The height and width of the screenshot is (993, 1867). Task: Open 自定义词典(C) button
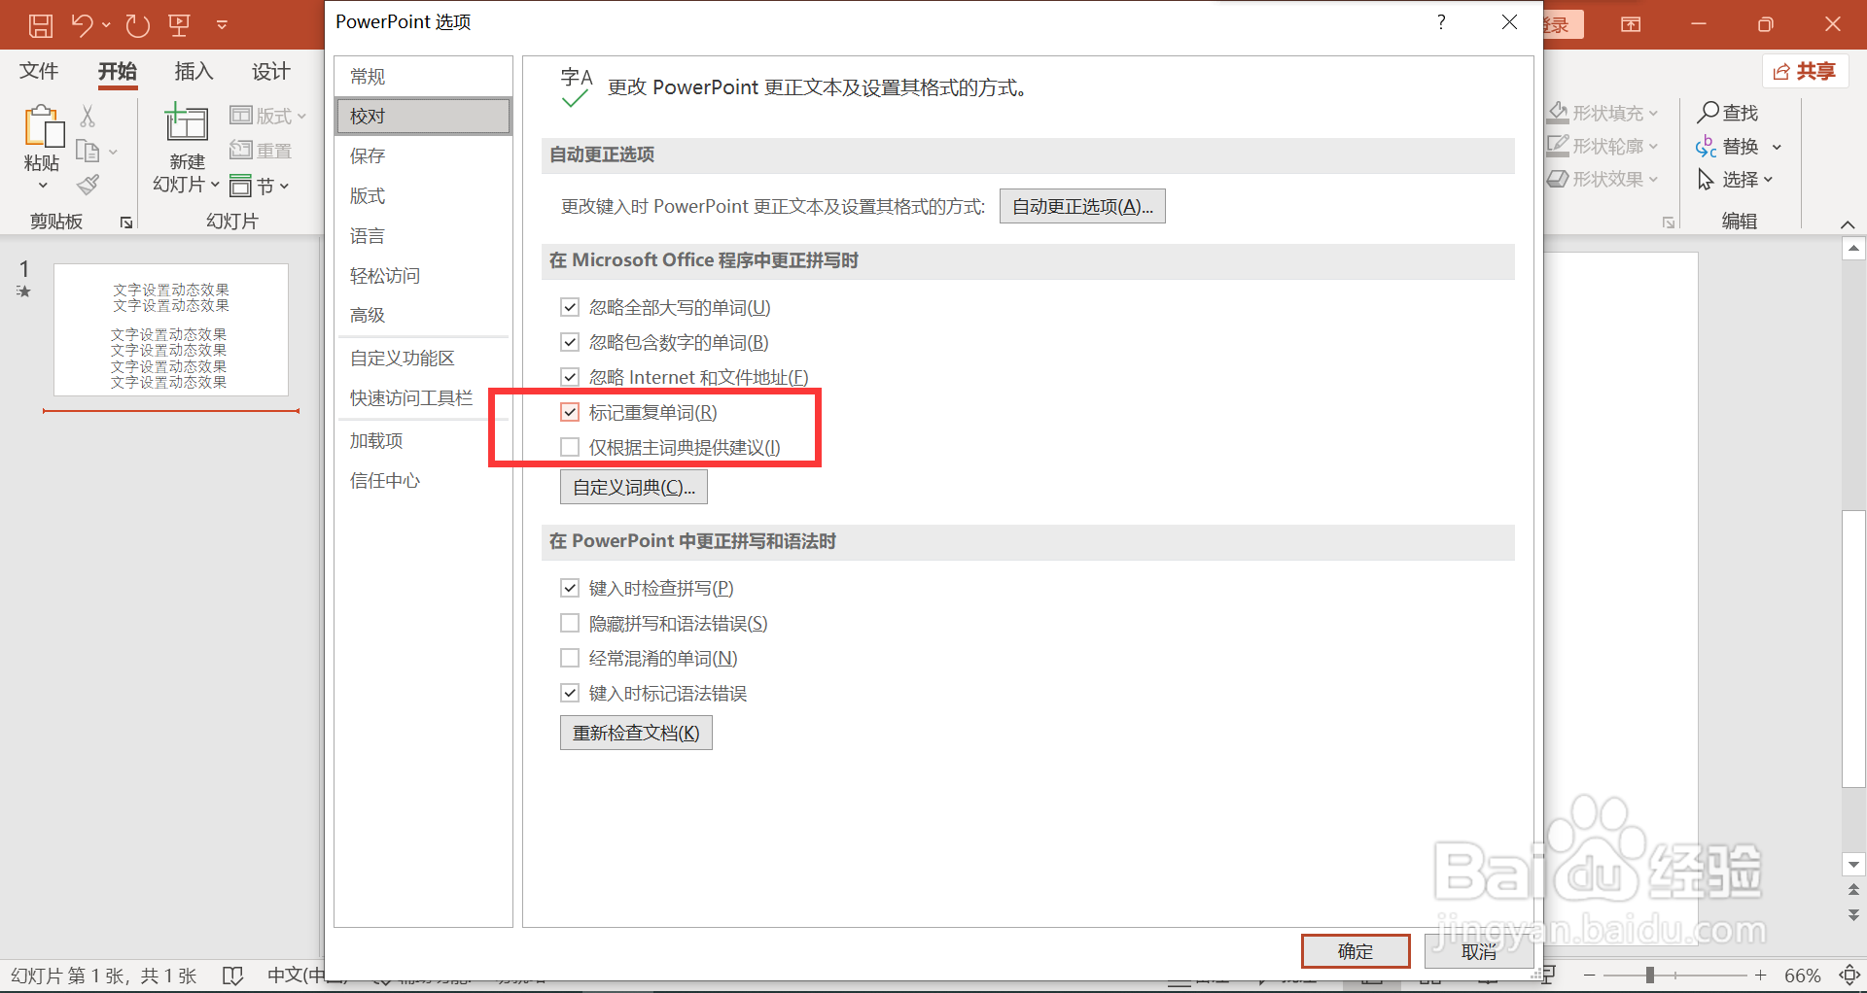coord(634,487)
